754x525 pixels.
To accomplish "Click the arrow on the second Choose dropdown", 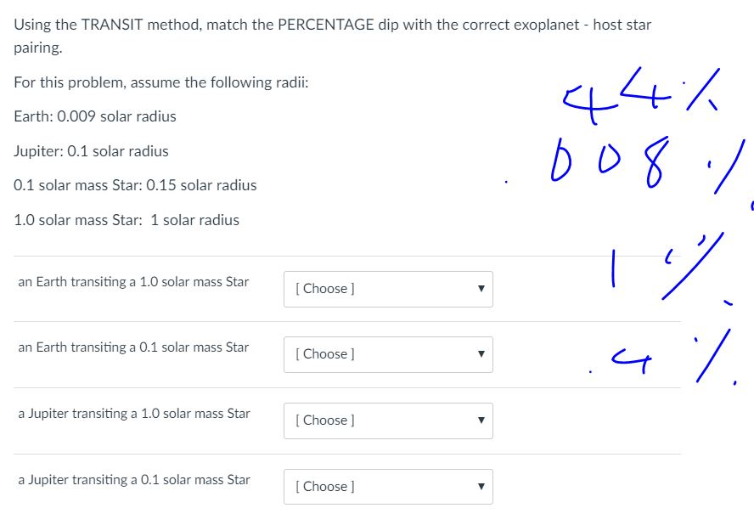I will click(x=481, y=354).
